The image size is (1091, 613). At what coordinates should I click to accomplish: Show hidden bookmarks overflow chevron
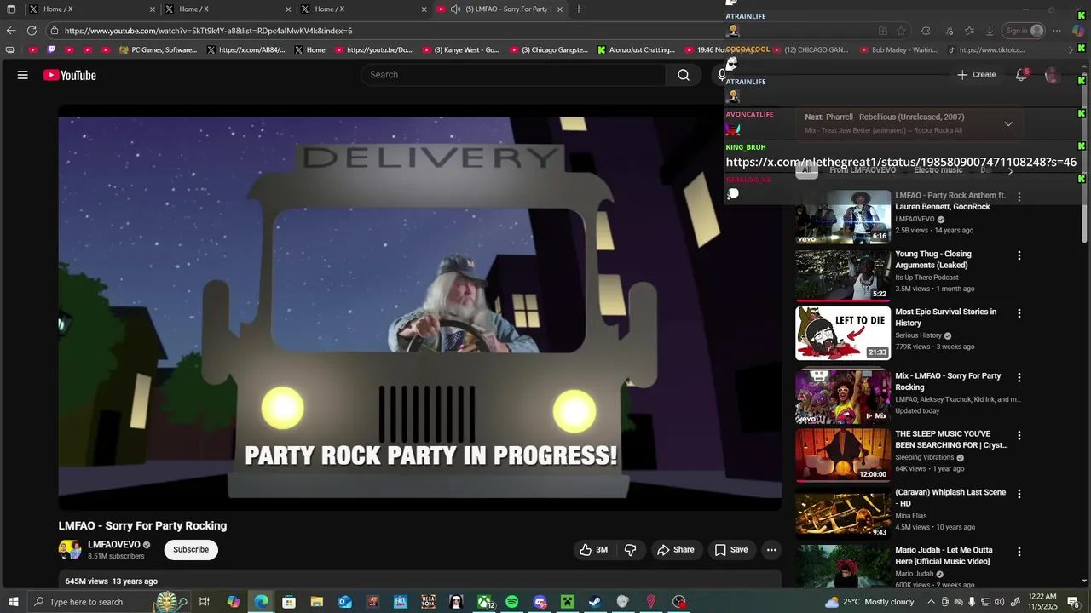click(x=1071, y=50)
